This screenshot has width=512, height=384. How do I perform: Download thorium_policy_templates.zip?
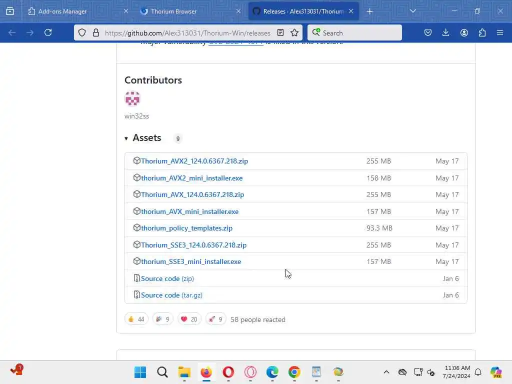pos(186,228)
